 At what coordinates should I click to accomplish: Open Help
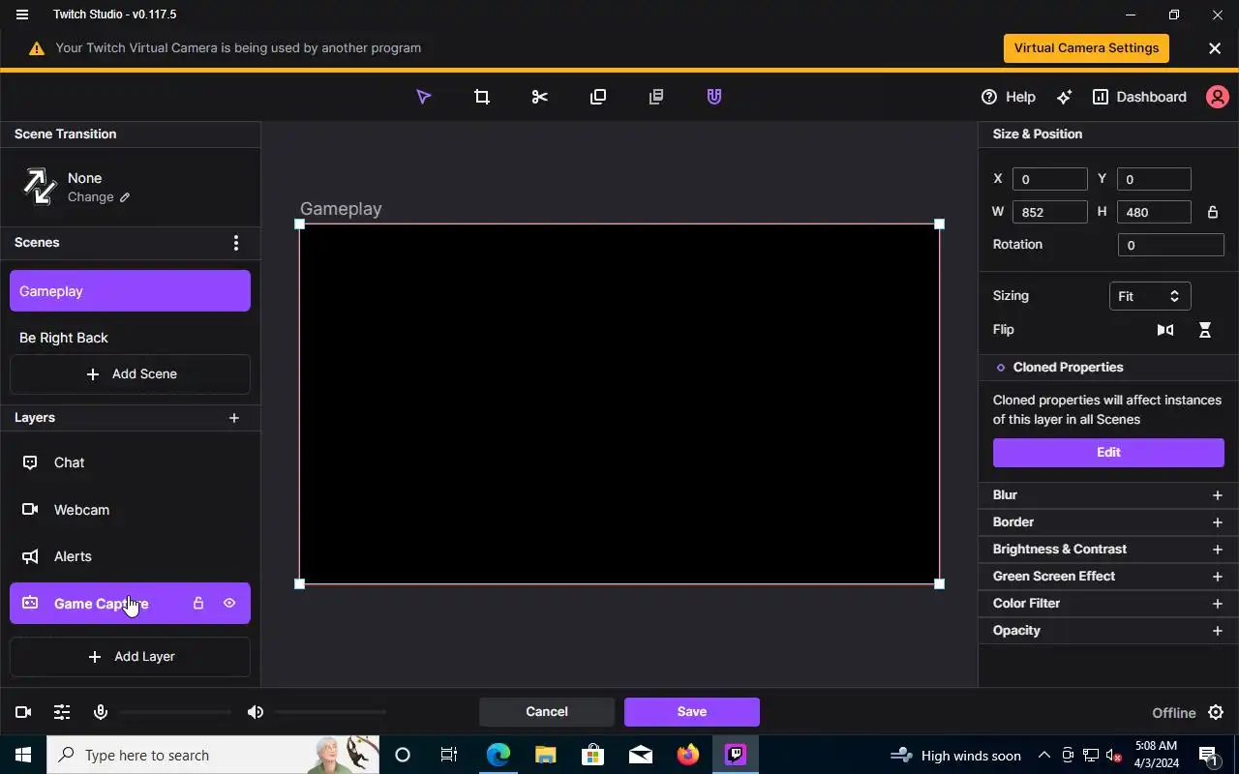(1008, 97)
